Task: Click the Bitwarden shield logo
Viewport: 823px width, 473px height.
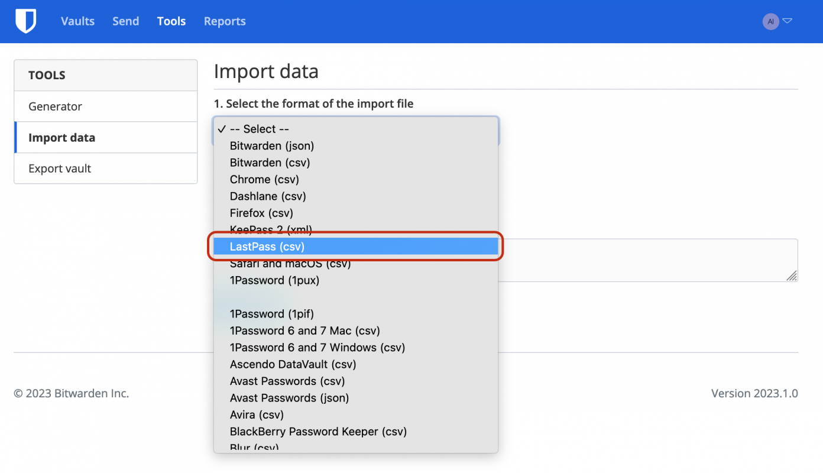Action: pos(25,21)
